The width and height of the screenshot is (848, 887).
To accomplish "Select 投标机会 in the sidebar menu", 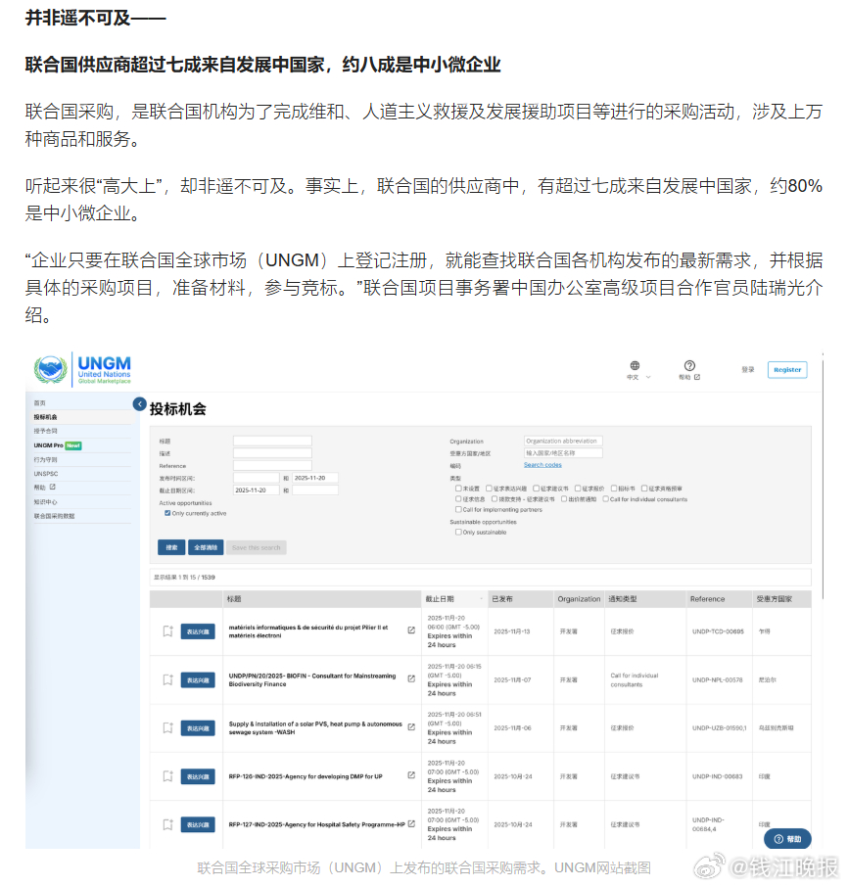I will point(46,416).
